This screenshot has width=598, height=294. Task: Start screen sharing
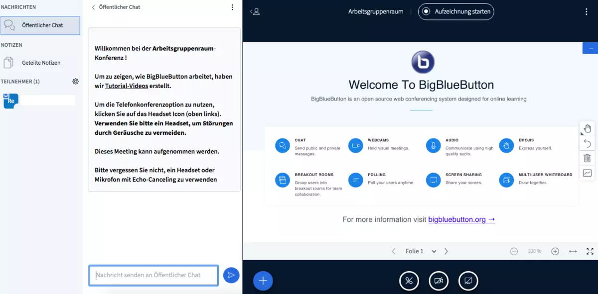click(468, 281)
